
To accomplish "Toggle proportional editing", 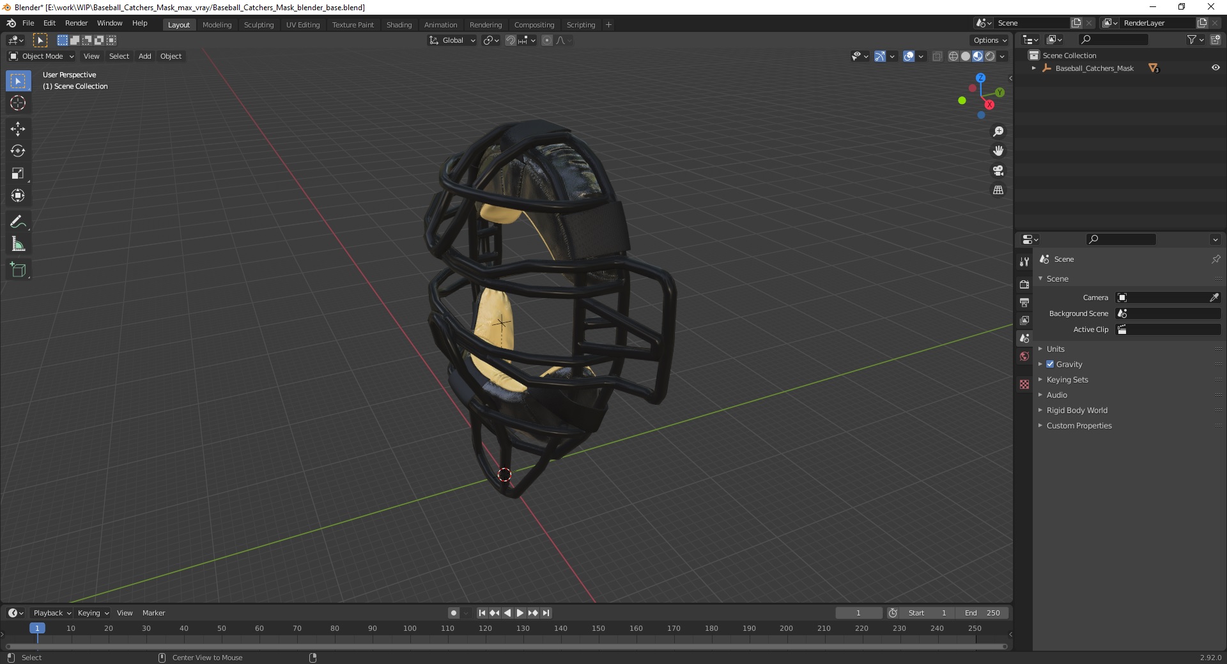I will [546, 40].
